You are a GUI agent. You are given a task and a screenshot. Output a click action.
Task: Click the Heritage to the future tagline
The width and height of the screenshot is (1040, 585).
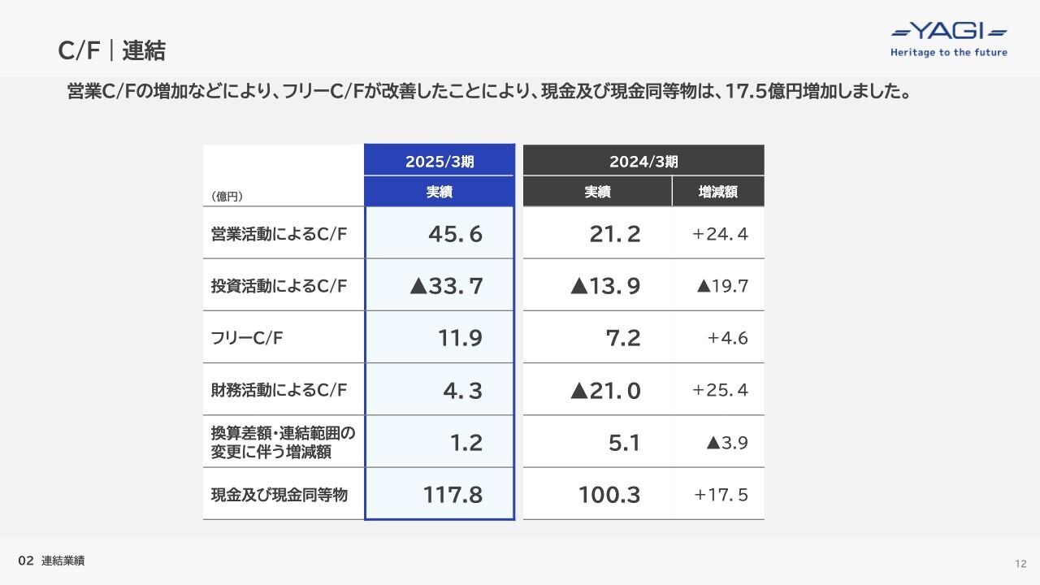pos(949,52)
